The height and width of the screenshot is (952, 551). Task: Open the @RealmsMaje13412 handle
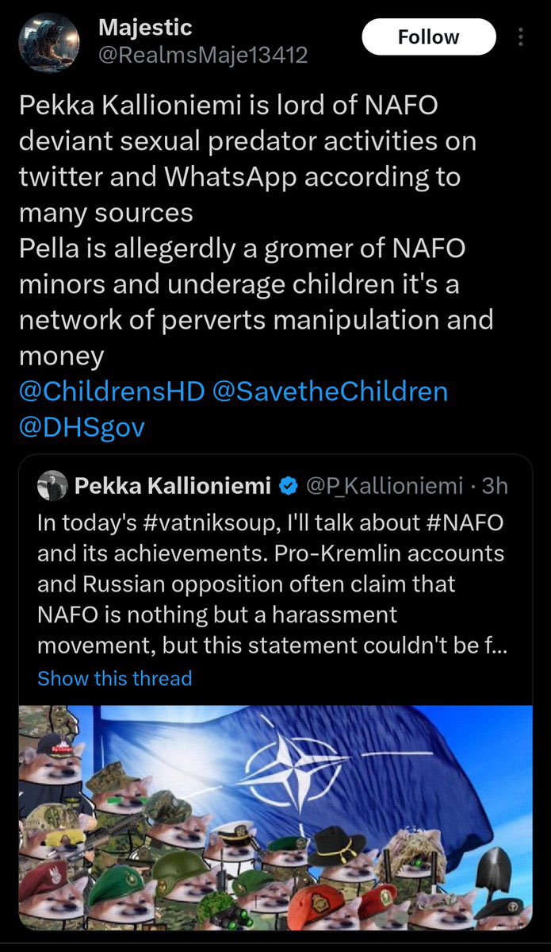coord(202,56)
